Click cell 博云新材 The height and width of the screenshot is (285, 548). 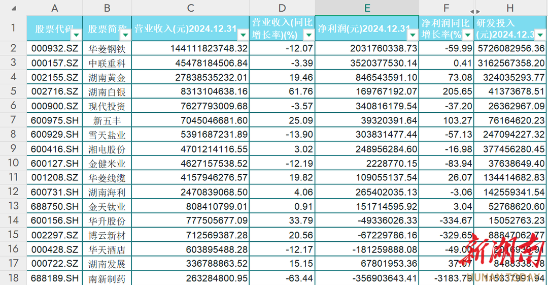(107, 235)
